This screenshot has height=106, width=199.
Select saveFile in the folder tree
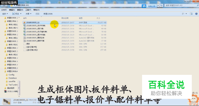tap(12, 81)
